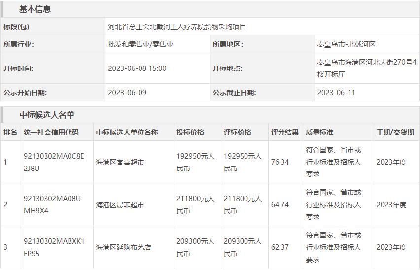Select the publicity start date 2023-06-09
Screen dimensions: 420x270
pyautogui.click(x=127, y=93)
